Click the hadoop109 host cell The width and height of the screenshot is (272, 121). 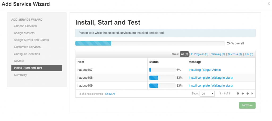pos(111,86)
